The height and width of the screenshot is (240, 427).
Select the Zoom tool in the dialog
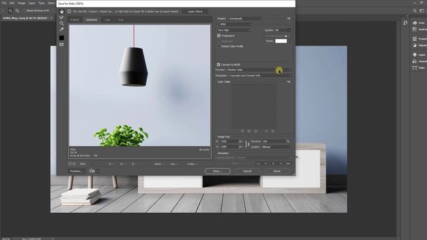pos(62,23)
